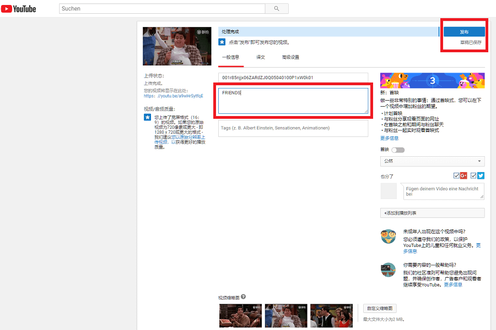Click 添加到播放列表 add to playlist button
This screenshot has height=330, width=496.
point(433,213)
